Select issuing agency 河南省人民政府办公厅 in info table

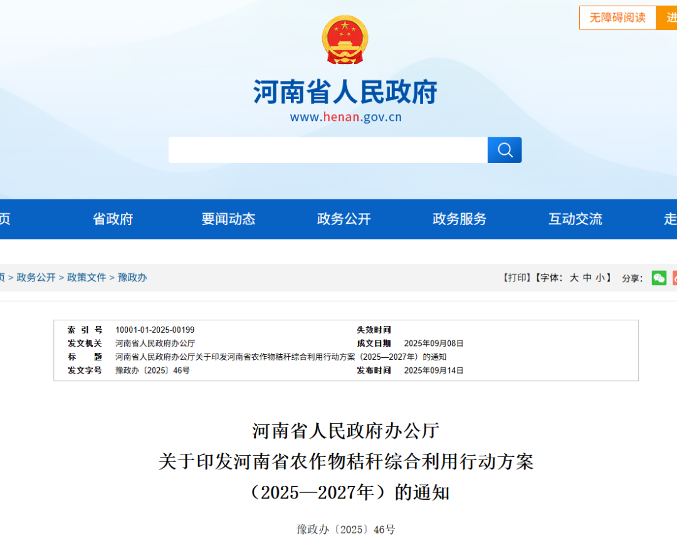tap(155, 344)
